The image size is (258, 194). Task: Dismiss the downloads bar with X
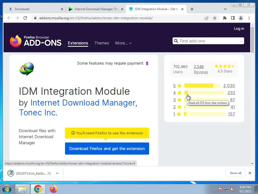250,173
